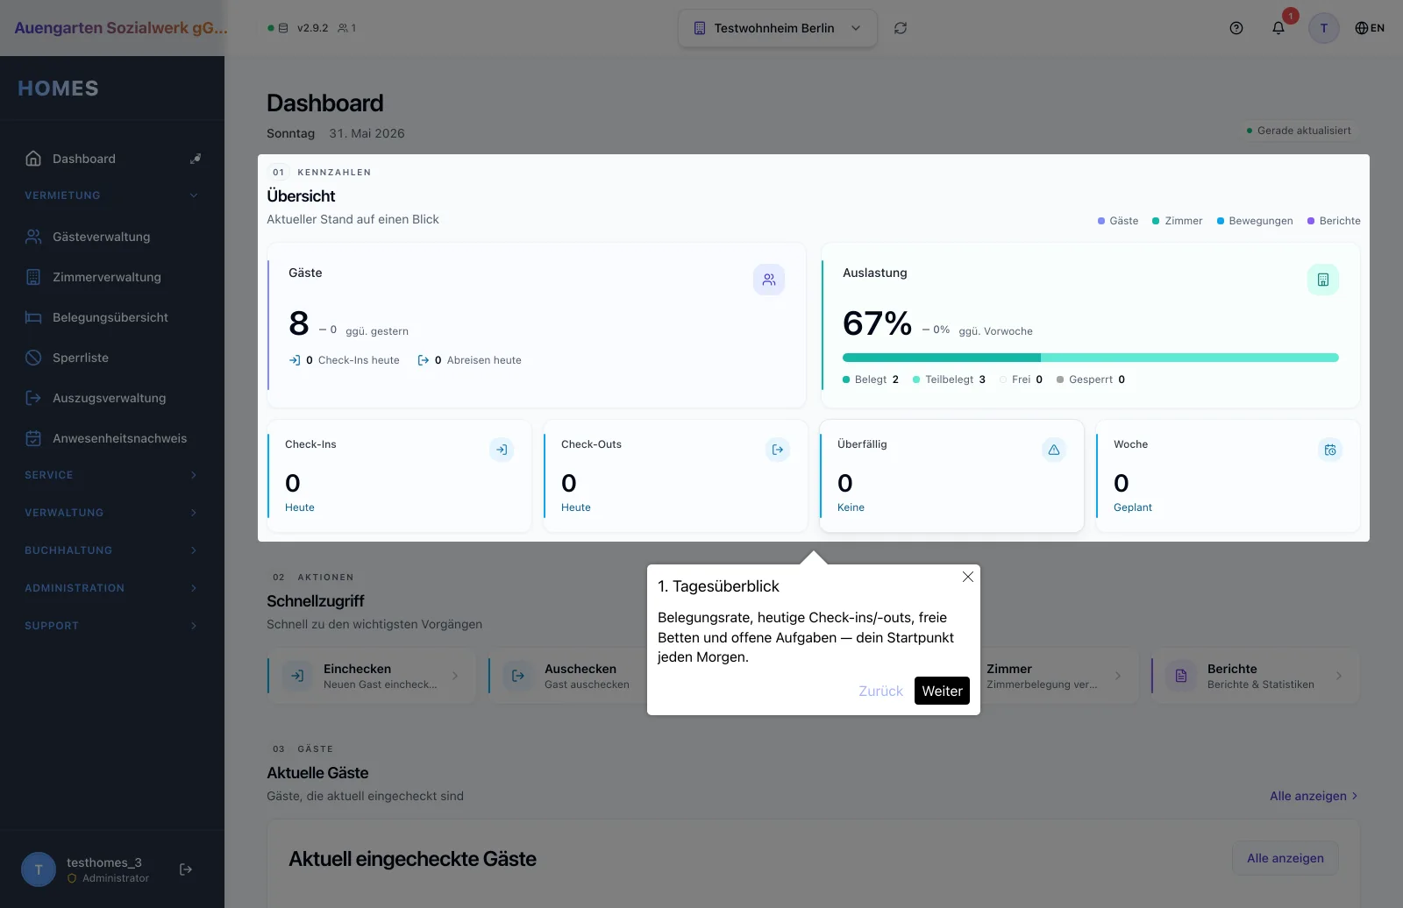Open the notifications bell
Screen dimensions: 1403x908
point(1278,28)
